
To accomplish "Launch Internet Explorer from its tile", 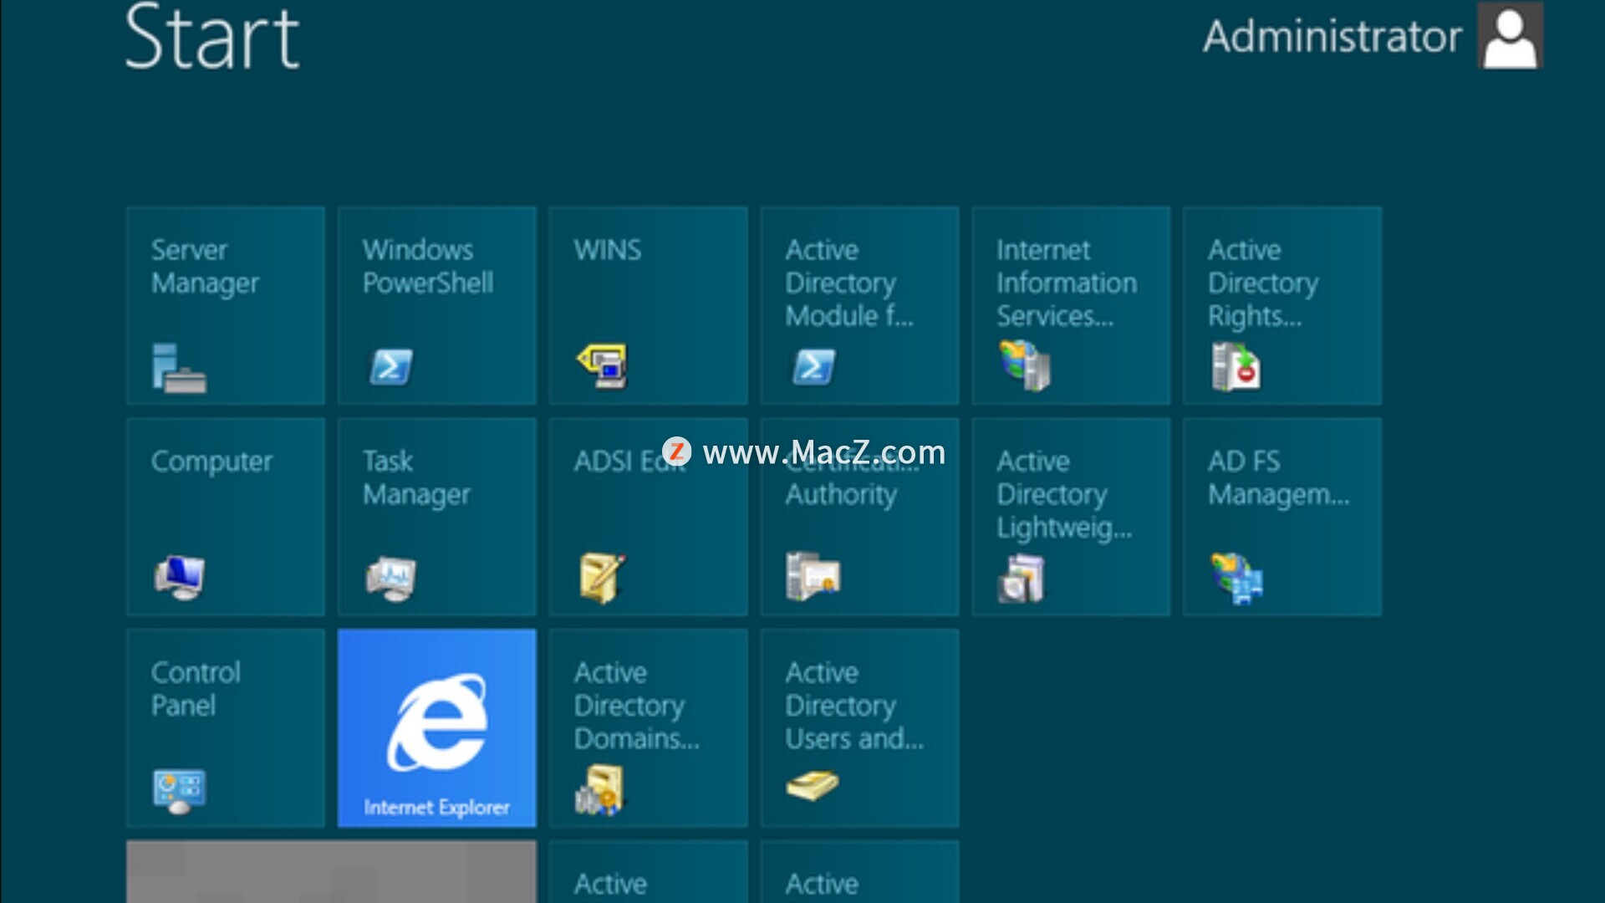I will tap(436, 728).
